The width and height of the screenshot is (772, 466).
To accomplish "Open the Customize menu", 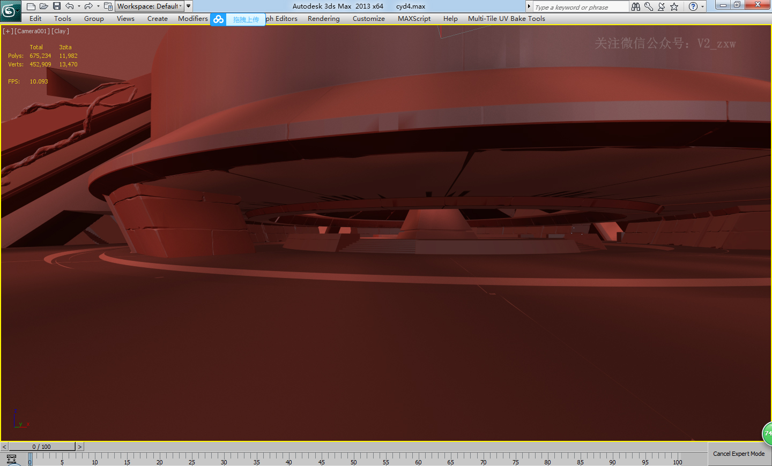I will pyautogui.click(x=369, y=19).
